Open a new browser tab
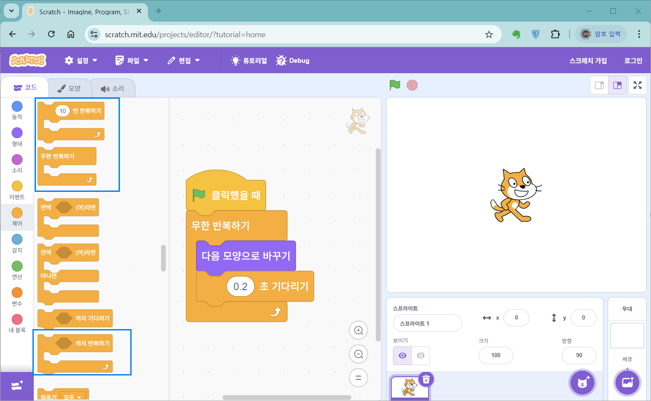Screen dimensions: 651x401 (x=158, y=11)
